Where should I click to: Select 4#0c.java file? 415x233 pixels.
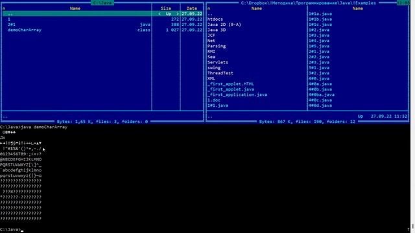tap(320, 100)
